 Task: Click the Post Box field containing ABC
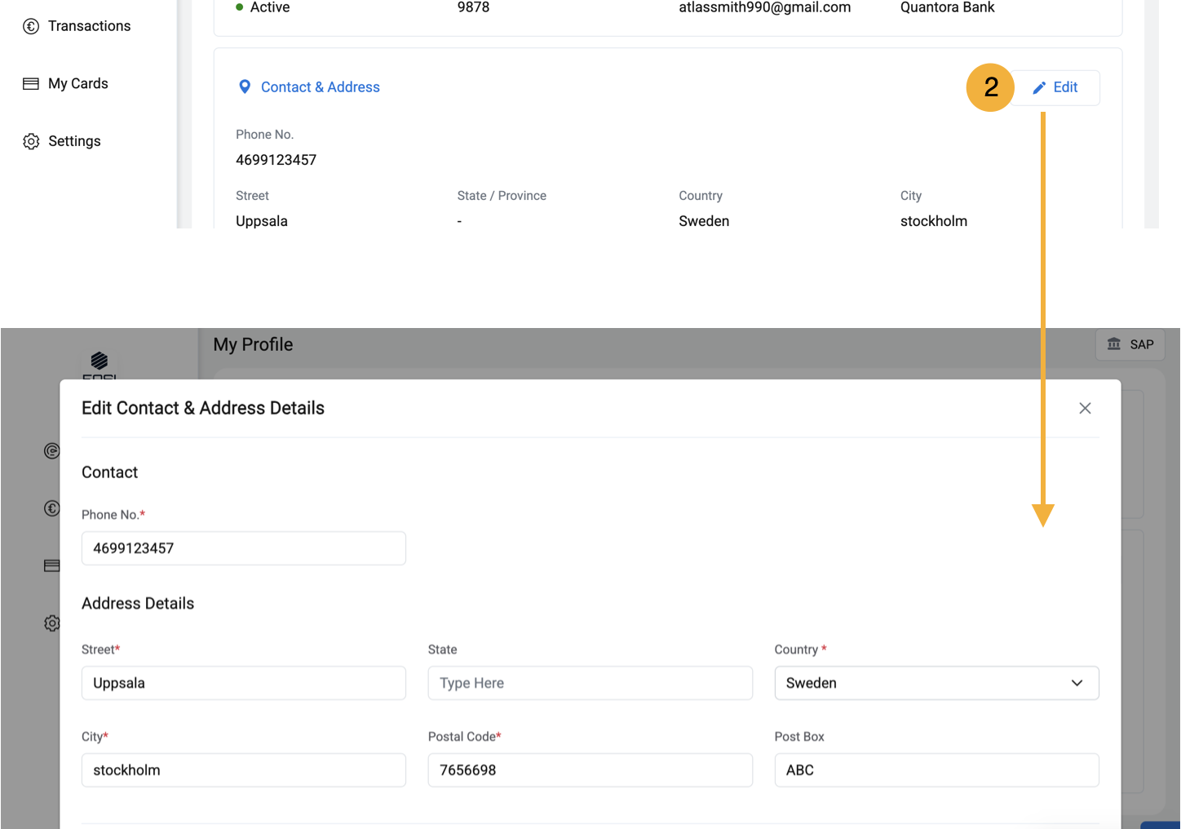936,770
